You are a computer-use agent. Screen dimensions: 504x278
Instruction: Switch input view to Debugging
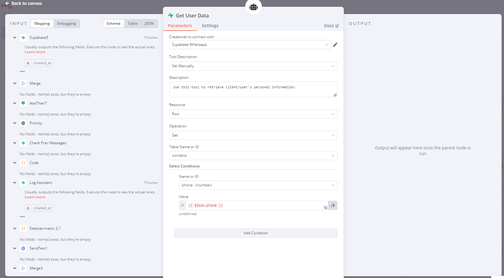click(66, 24)
